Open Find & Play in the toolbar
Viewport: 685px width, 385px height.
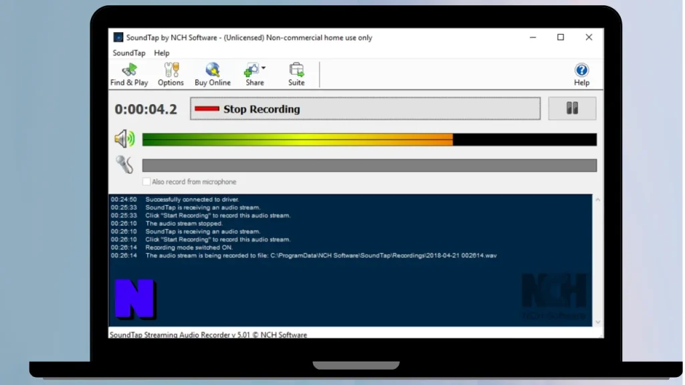point(129,74)
